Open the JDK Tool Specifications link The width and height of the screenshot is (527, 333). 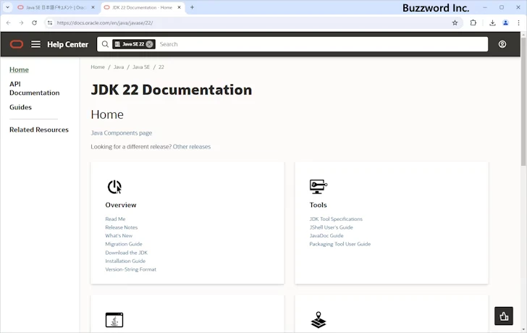[x=336, y=219]
